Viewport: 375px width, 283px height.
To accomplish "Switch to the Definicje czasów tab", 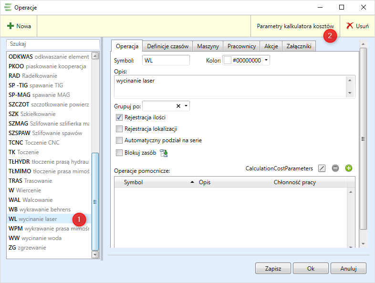I will [167, 46].
